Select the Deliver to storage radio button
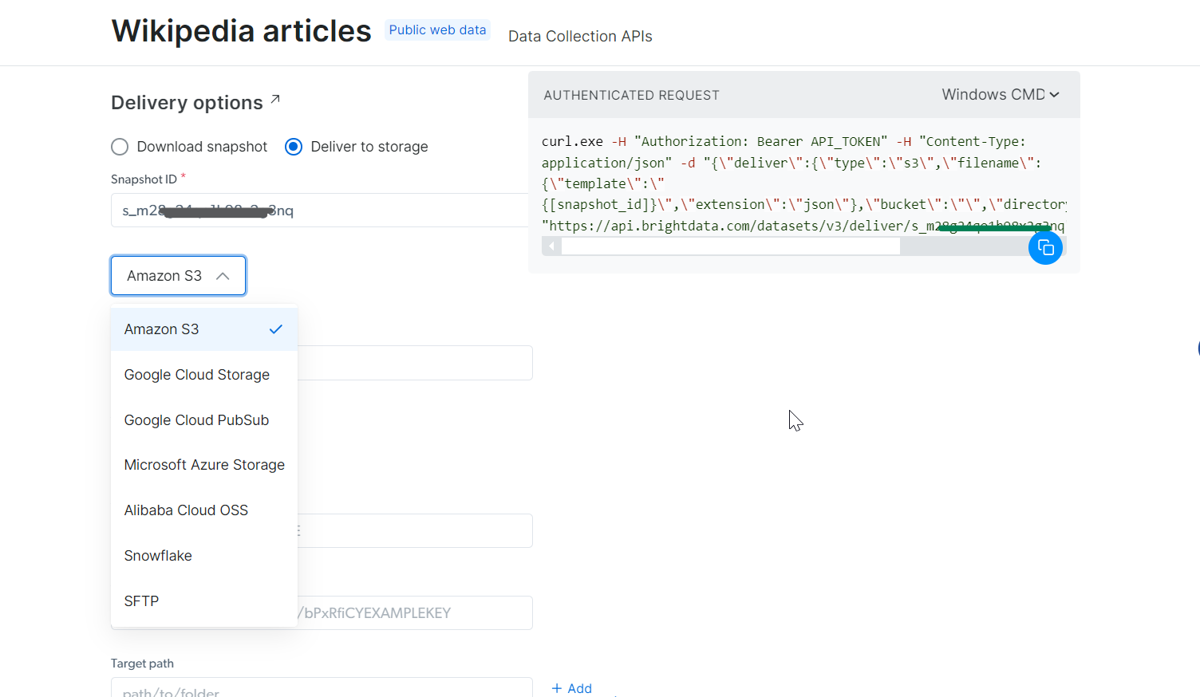Image resolution: width=1200 pixels, height=697 pixels. (x=294, y=147)
